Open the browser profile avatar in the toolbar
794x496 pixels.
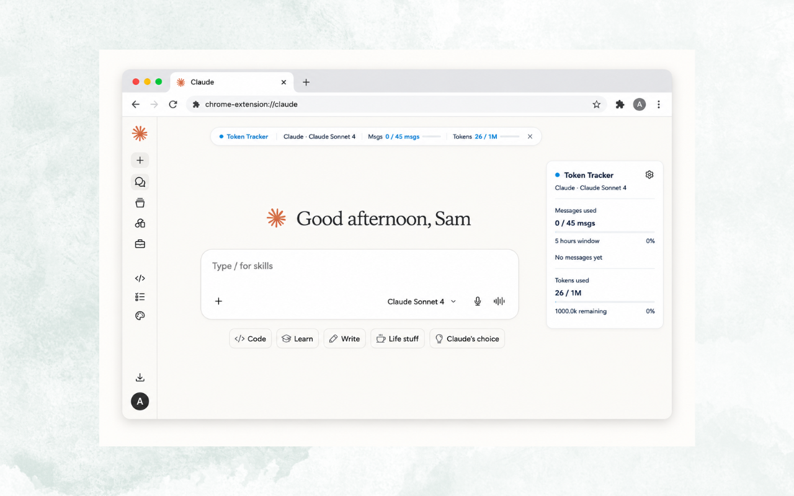click(640, 104)
